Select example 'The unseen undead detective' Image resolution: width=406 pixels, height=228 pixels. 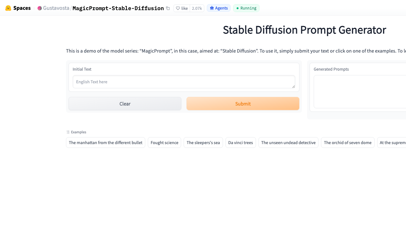tap(288, 142)
